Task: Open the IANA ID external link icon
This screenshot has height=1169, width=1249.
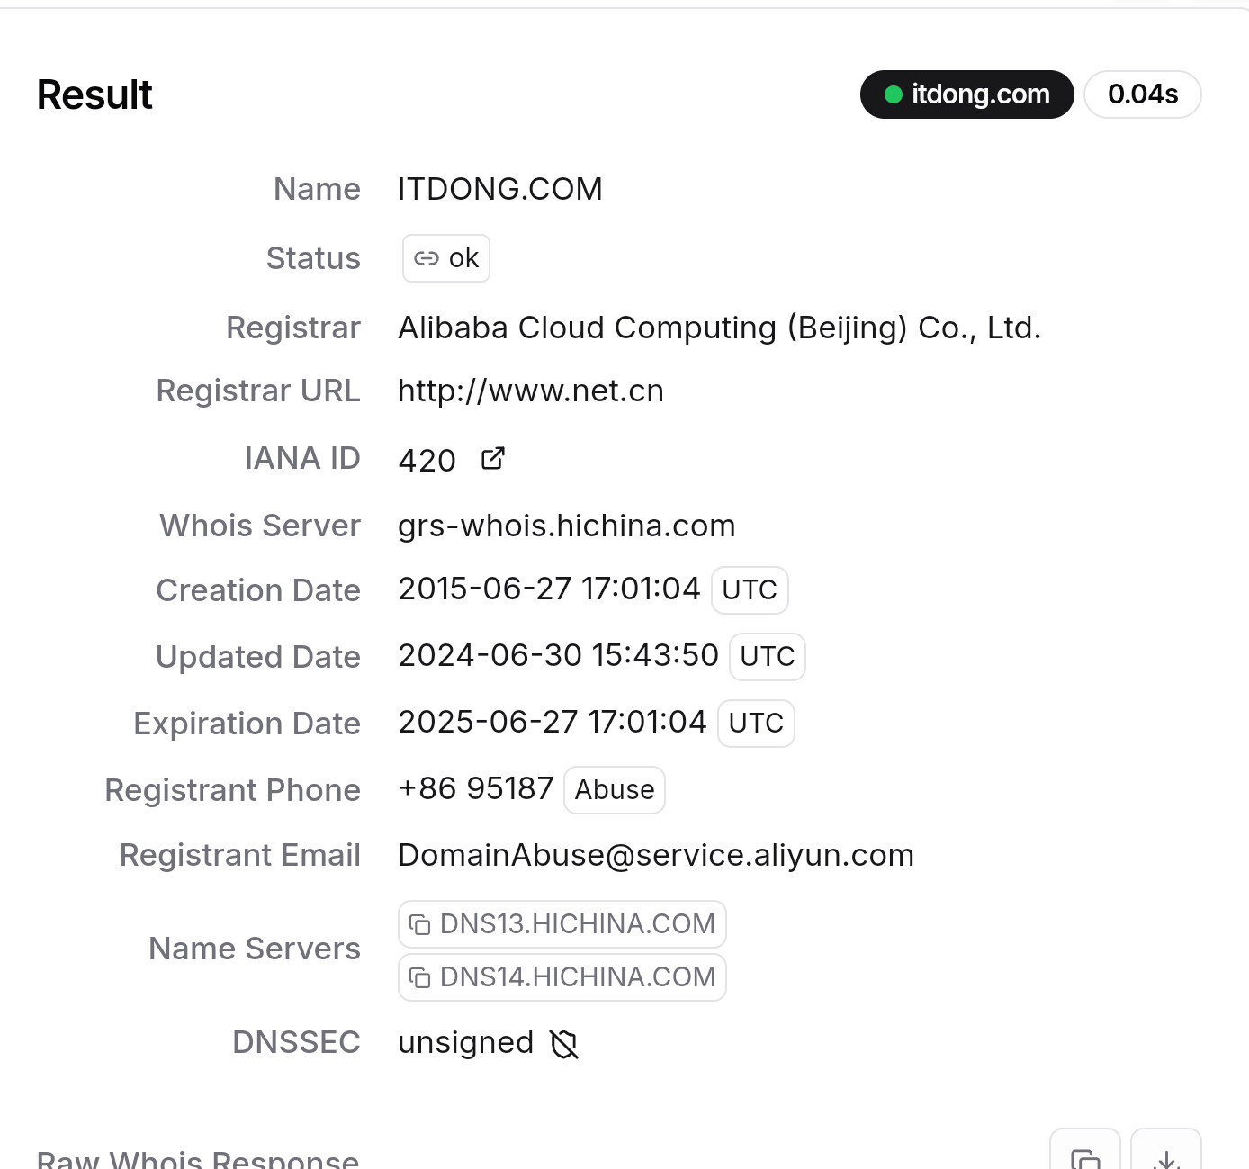Action: tap(493, 459)
